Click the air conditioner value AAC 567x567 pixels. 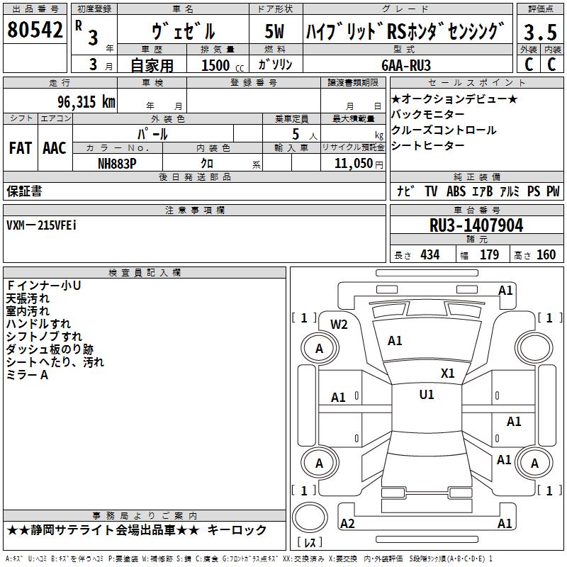tap(55, 148)
